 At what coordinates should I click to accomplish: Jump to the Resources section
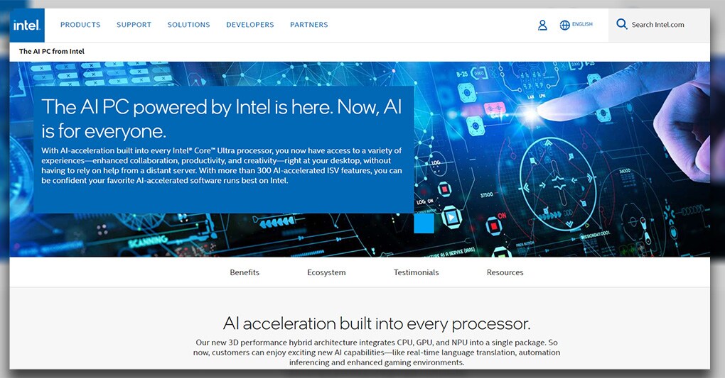505,272
